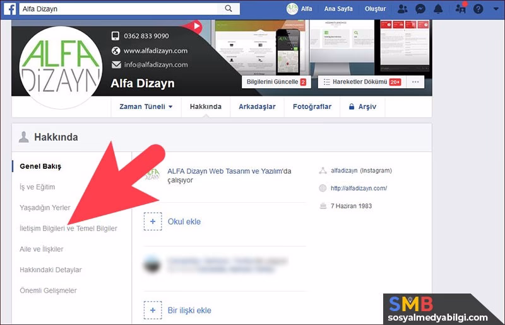
Task: Open Messenger icon in top bar
Action: click(420, 9)
